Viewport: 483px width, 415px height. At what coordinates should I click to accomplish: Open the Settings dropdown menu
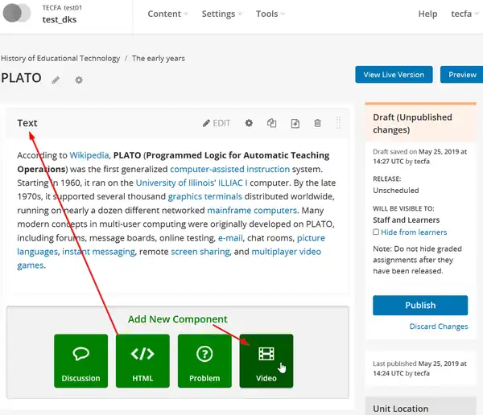[222, 14]
